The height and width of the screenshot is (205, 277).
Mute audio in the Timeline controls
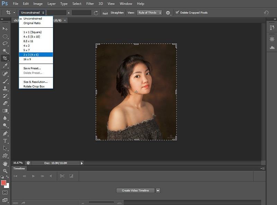tap(51, 176)
